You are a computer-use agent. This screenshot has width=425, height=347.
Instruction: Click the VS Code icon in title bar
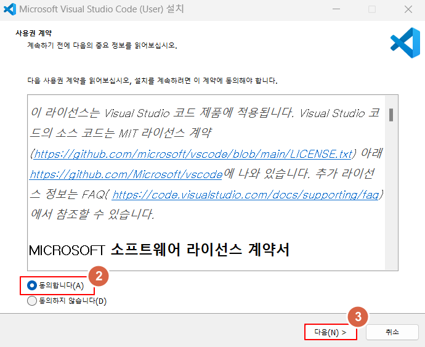tap(10, 9)
